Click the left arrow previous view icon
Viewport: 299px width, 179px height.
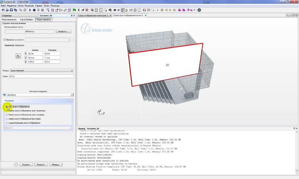pyautogui.click(x=115, y=10)
